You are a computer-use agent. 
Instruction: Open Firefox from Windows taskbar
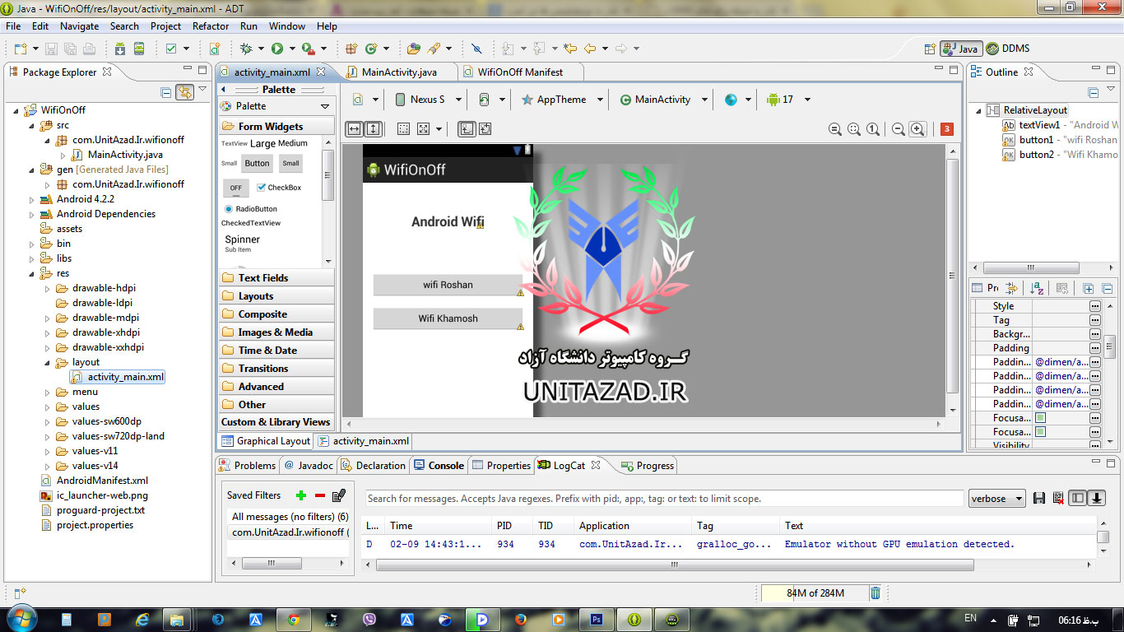[520, 619]
